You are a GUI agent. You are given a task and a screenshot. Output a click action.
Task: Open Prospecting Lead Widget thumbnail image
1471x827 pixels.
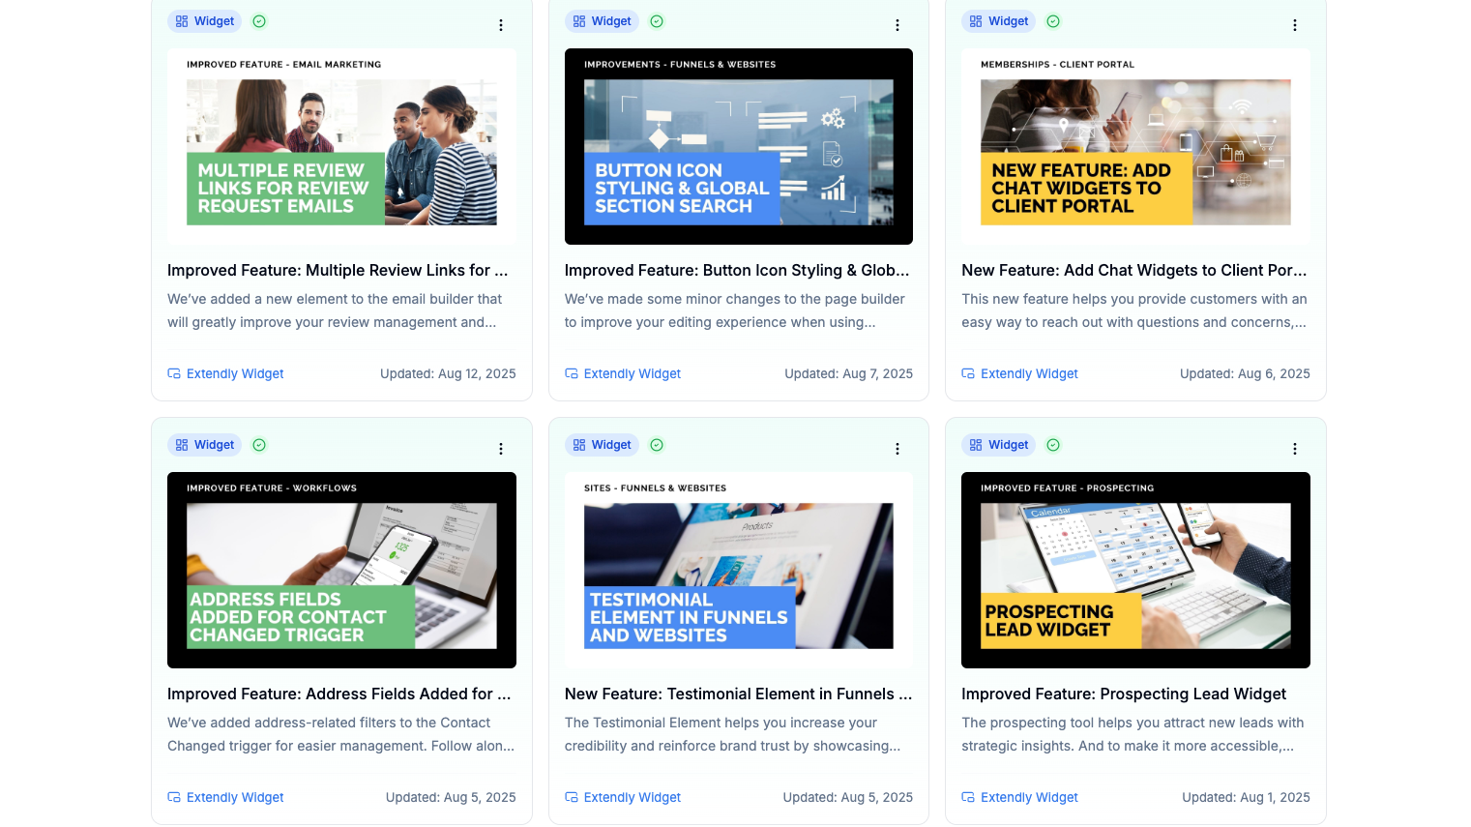coord(1135,571)
